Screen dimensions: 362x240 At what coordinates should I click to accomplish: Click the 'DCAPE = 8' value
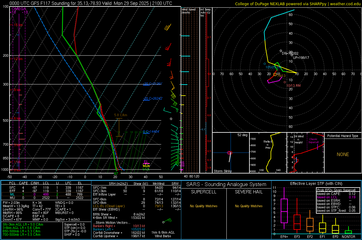click(11, 216)
